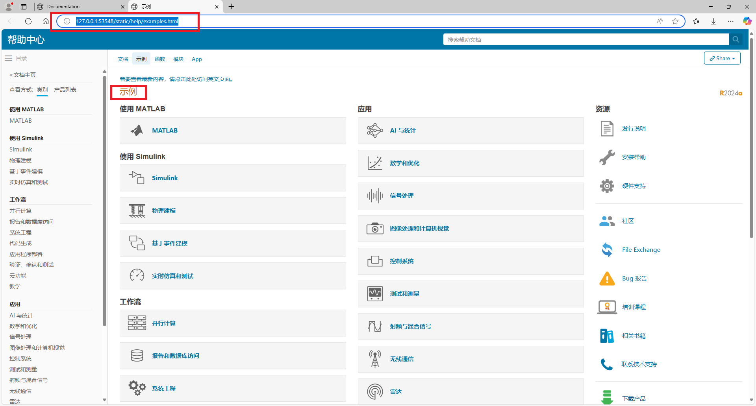Click the AI 与统计 network icon
756x406 pixels.
pos(374,131)
